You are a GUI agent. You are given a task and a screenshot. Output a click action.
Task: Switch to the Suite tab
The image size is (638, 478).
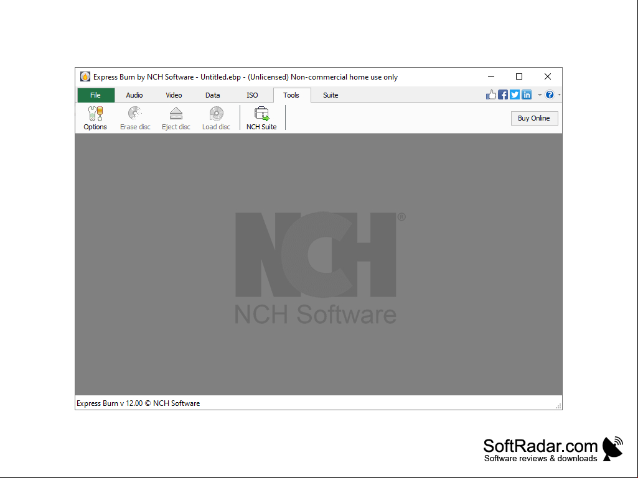(x=331, y=95)
